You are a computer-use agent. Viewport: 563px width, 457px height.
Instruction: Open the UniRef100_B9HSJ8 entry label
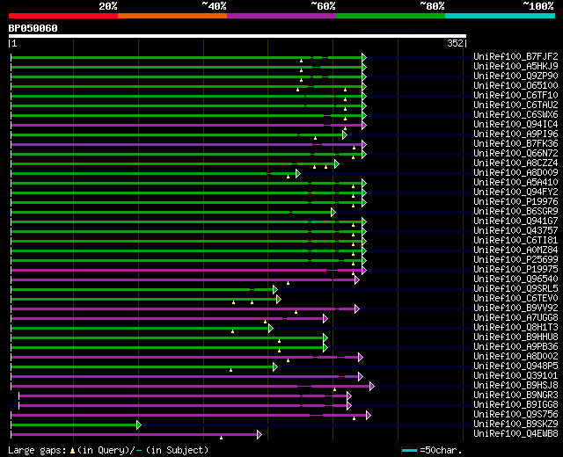(x=515, y=386)
